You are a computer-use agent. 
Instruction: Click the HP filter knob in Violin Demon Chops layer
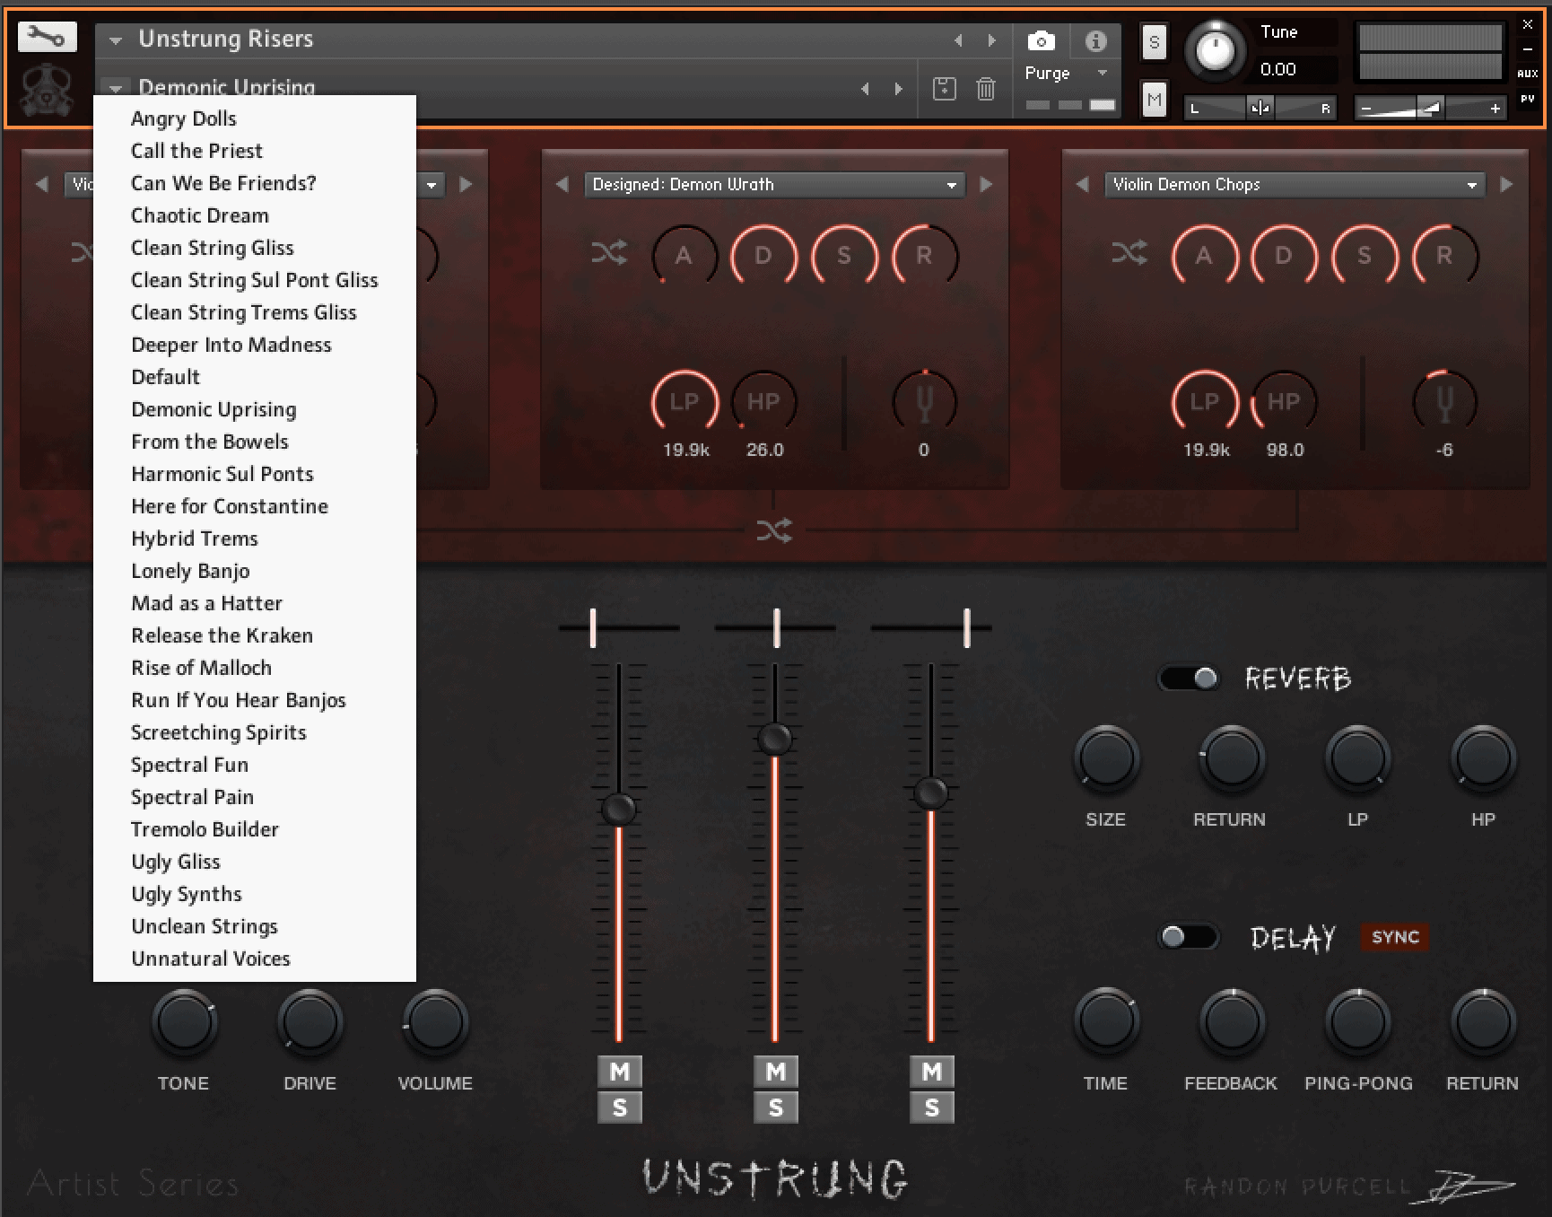1284,401
